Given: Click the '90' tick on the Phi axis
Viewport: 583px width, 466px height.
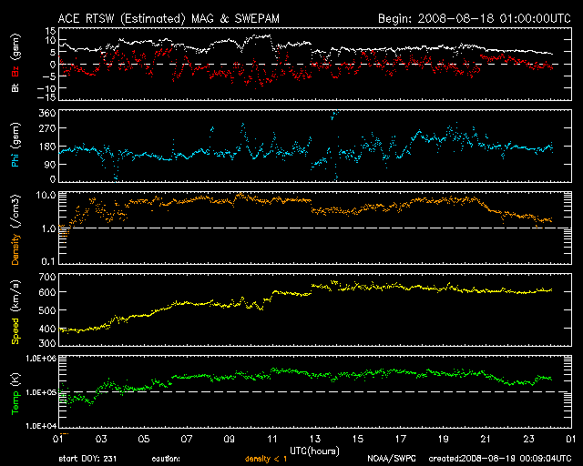Looking at the screenshot, I should 49,164.
